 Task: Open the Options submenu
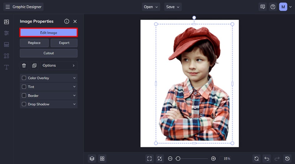tap(59, 66)
